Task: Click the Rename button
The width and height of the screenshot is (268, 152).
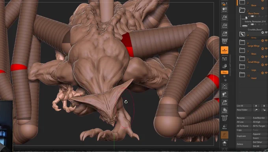Action: pos(244,118)
